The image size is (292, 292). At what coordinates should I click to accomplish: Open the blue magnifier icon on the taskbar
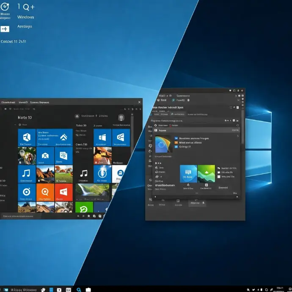[x=79, y=289]
